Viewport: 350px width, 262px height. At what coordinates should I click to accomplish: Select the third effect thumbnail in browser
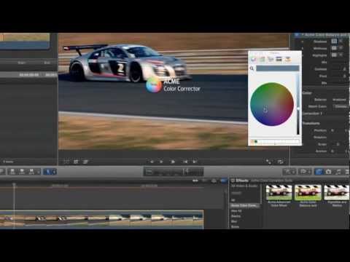pyautogui.click(x=337, y=193)
